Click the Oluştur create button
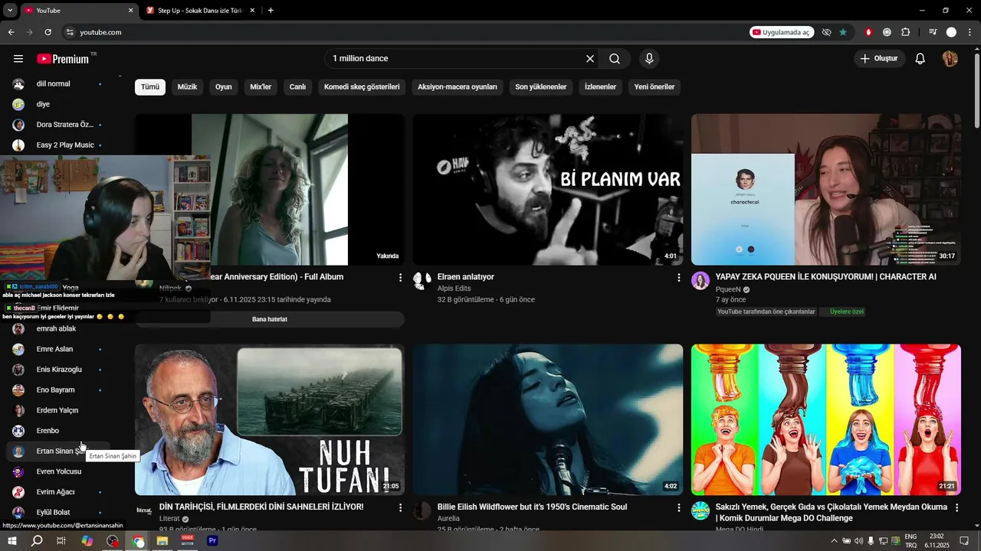981x551 pixels. tap(879, 59)
